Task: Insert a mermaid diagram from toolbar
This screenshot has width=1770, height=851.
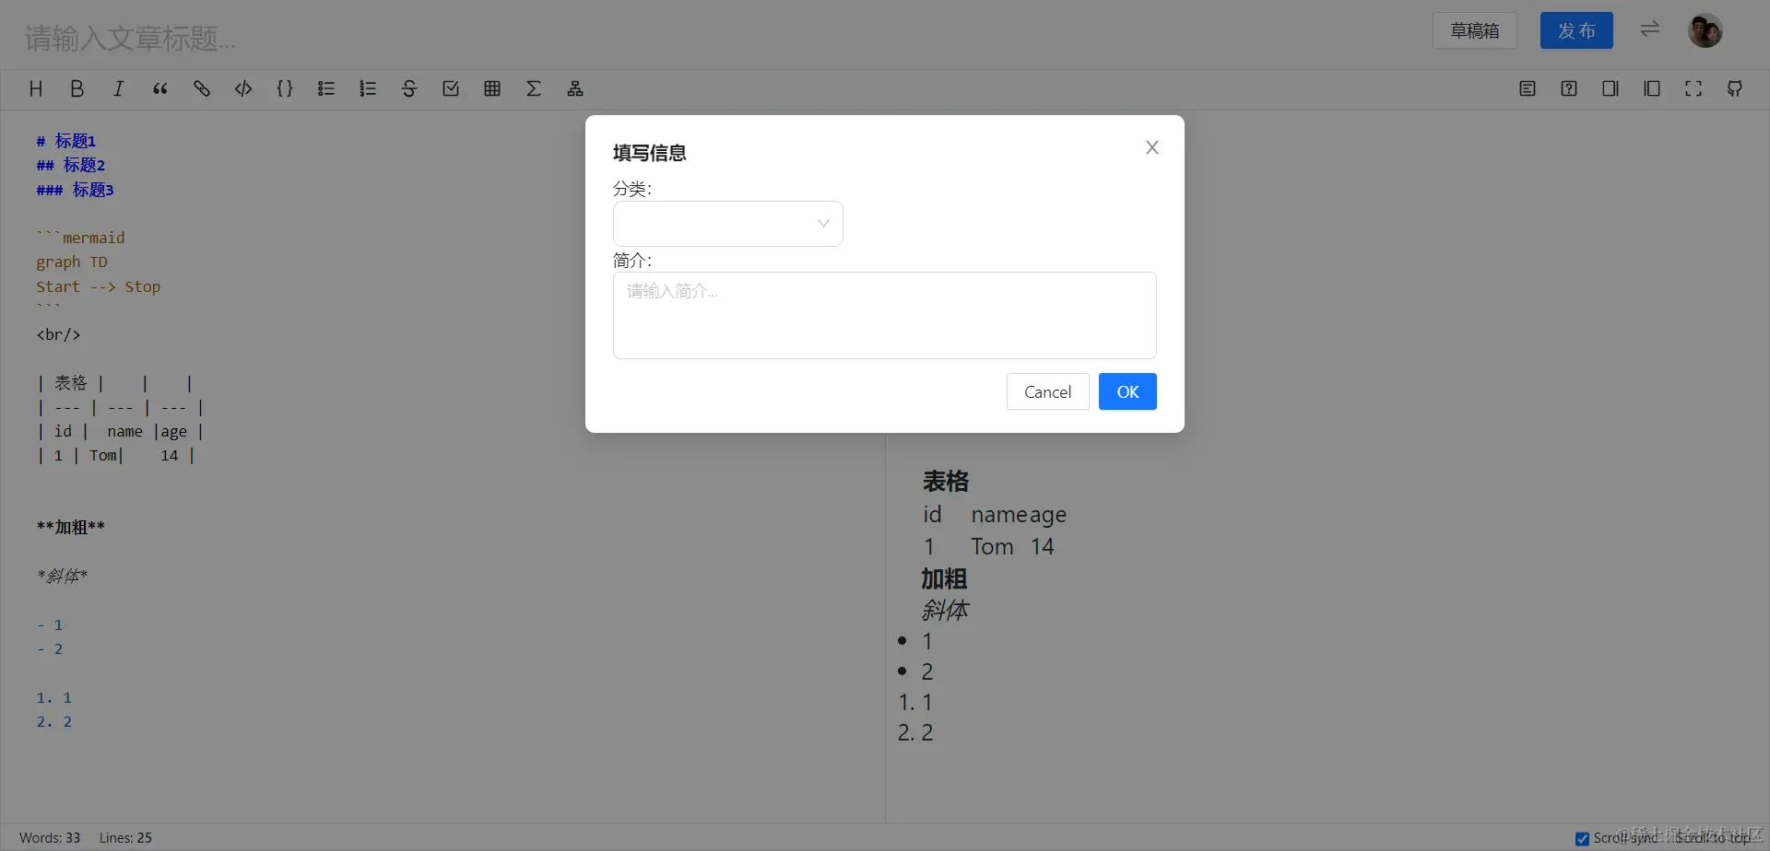Action: [x=575, y=88]
